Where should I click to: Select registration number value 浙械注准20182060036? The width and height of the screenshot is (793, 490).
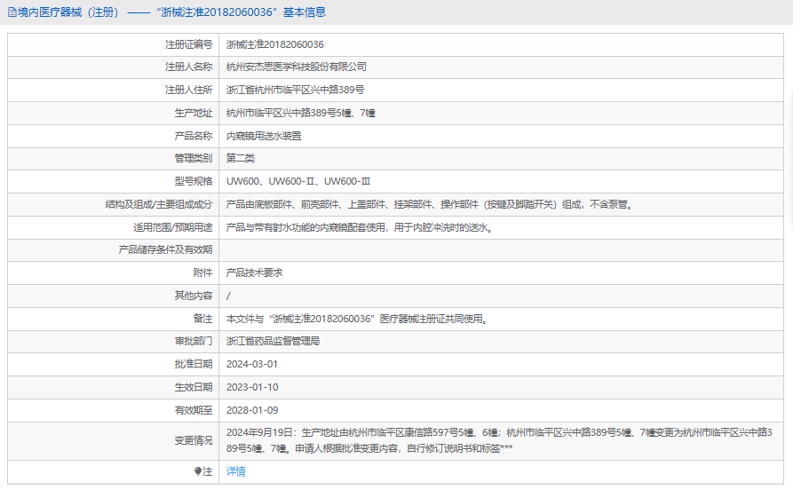(274, 44)
